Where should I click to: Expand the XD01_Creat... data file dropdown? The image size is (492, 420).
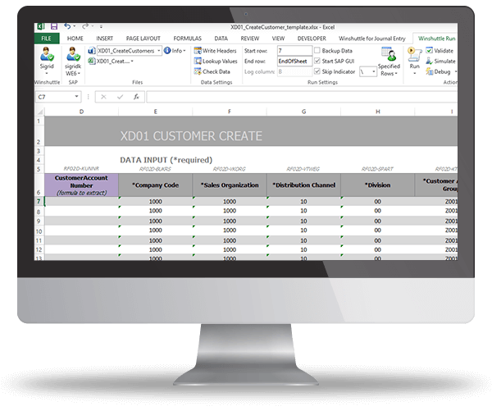click(132, 62)
